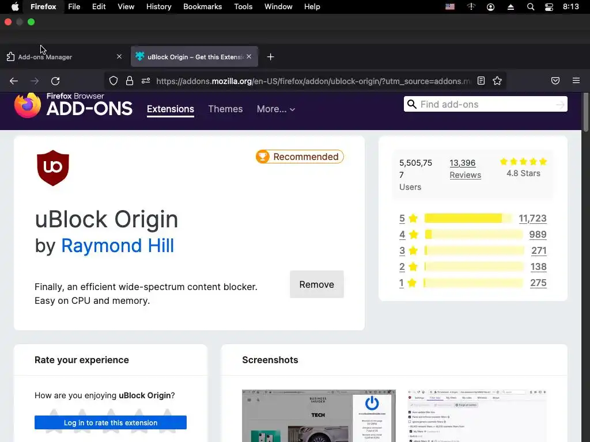Image resolution: width=590 pixels, height=442 pixels.
Task: Log in to rate this extension
Action: click(111, 422)
